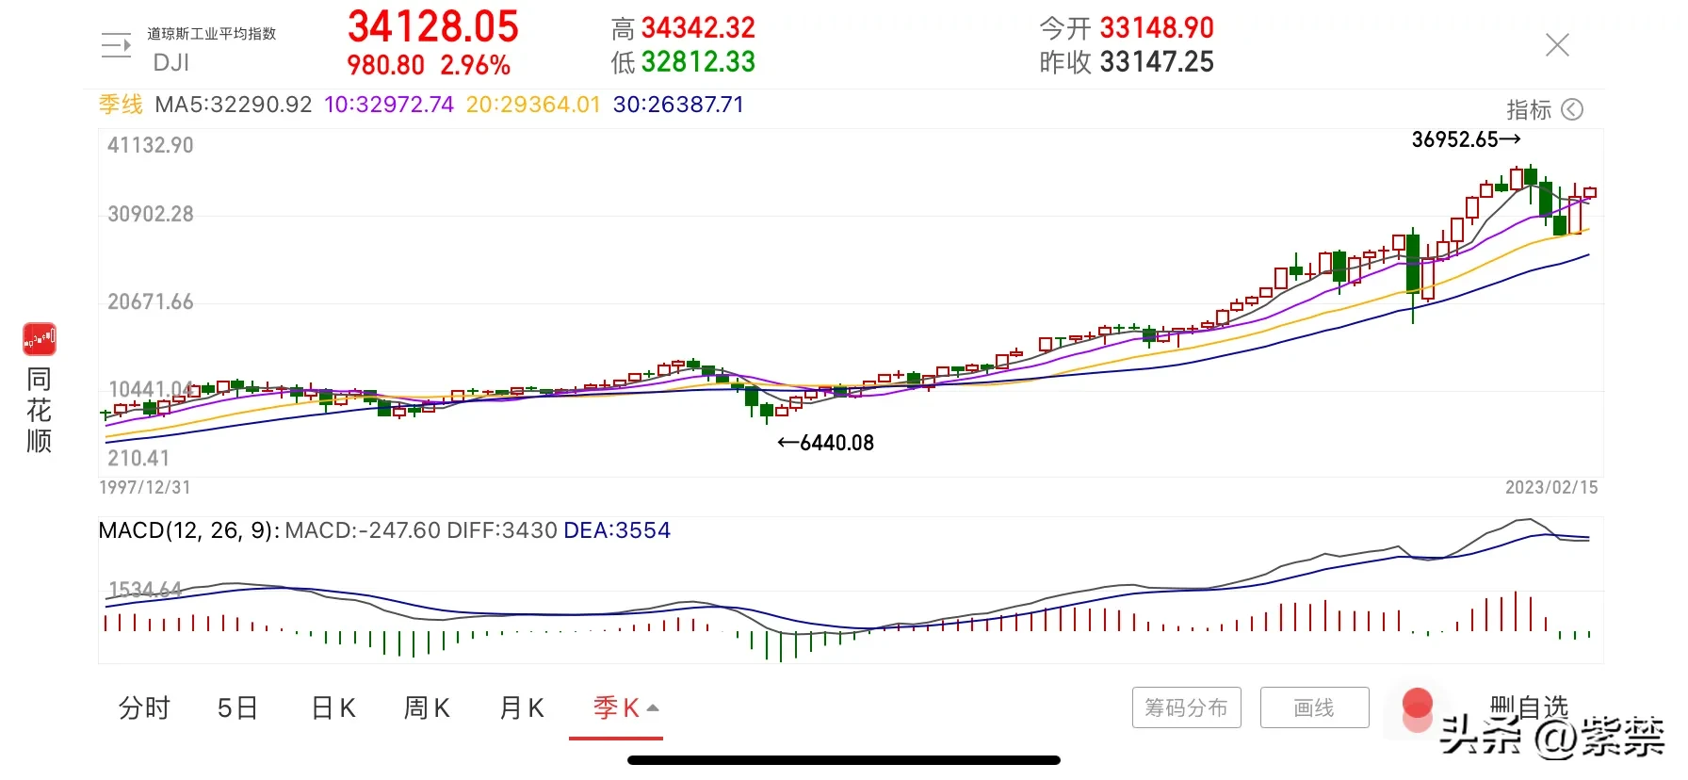Tap the start date 1997/12/31
1688x780 pixels.
pyautogui.click(x=145, y=487)
